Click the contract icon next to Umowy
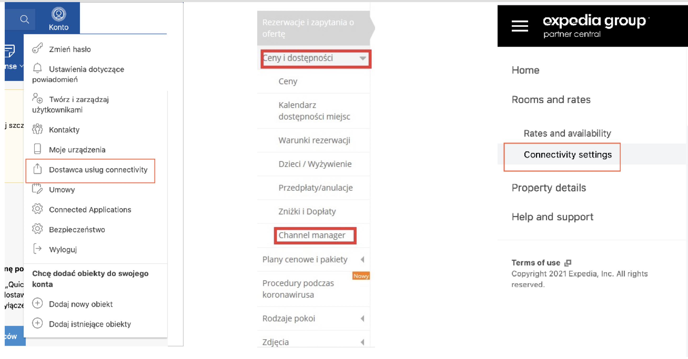688x359 pixels. 37,189
